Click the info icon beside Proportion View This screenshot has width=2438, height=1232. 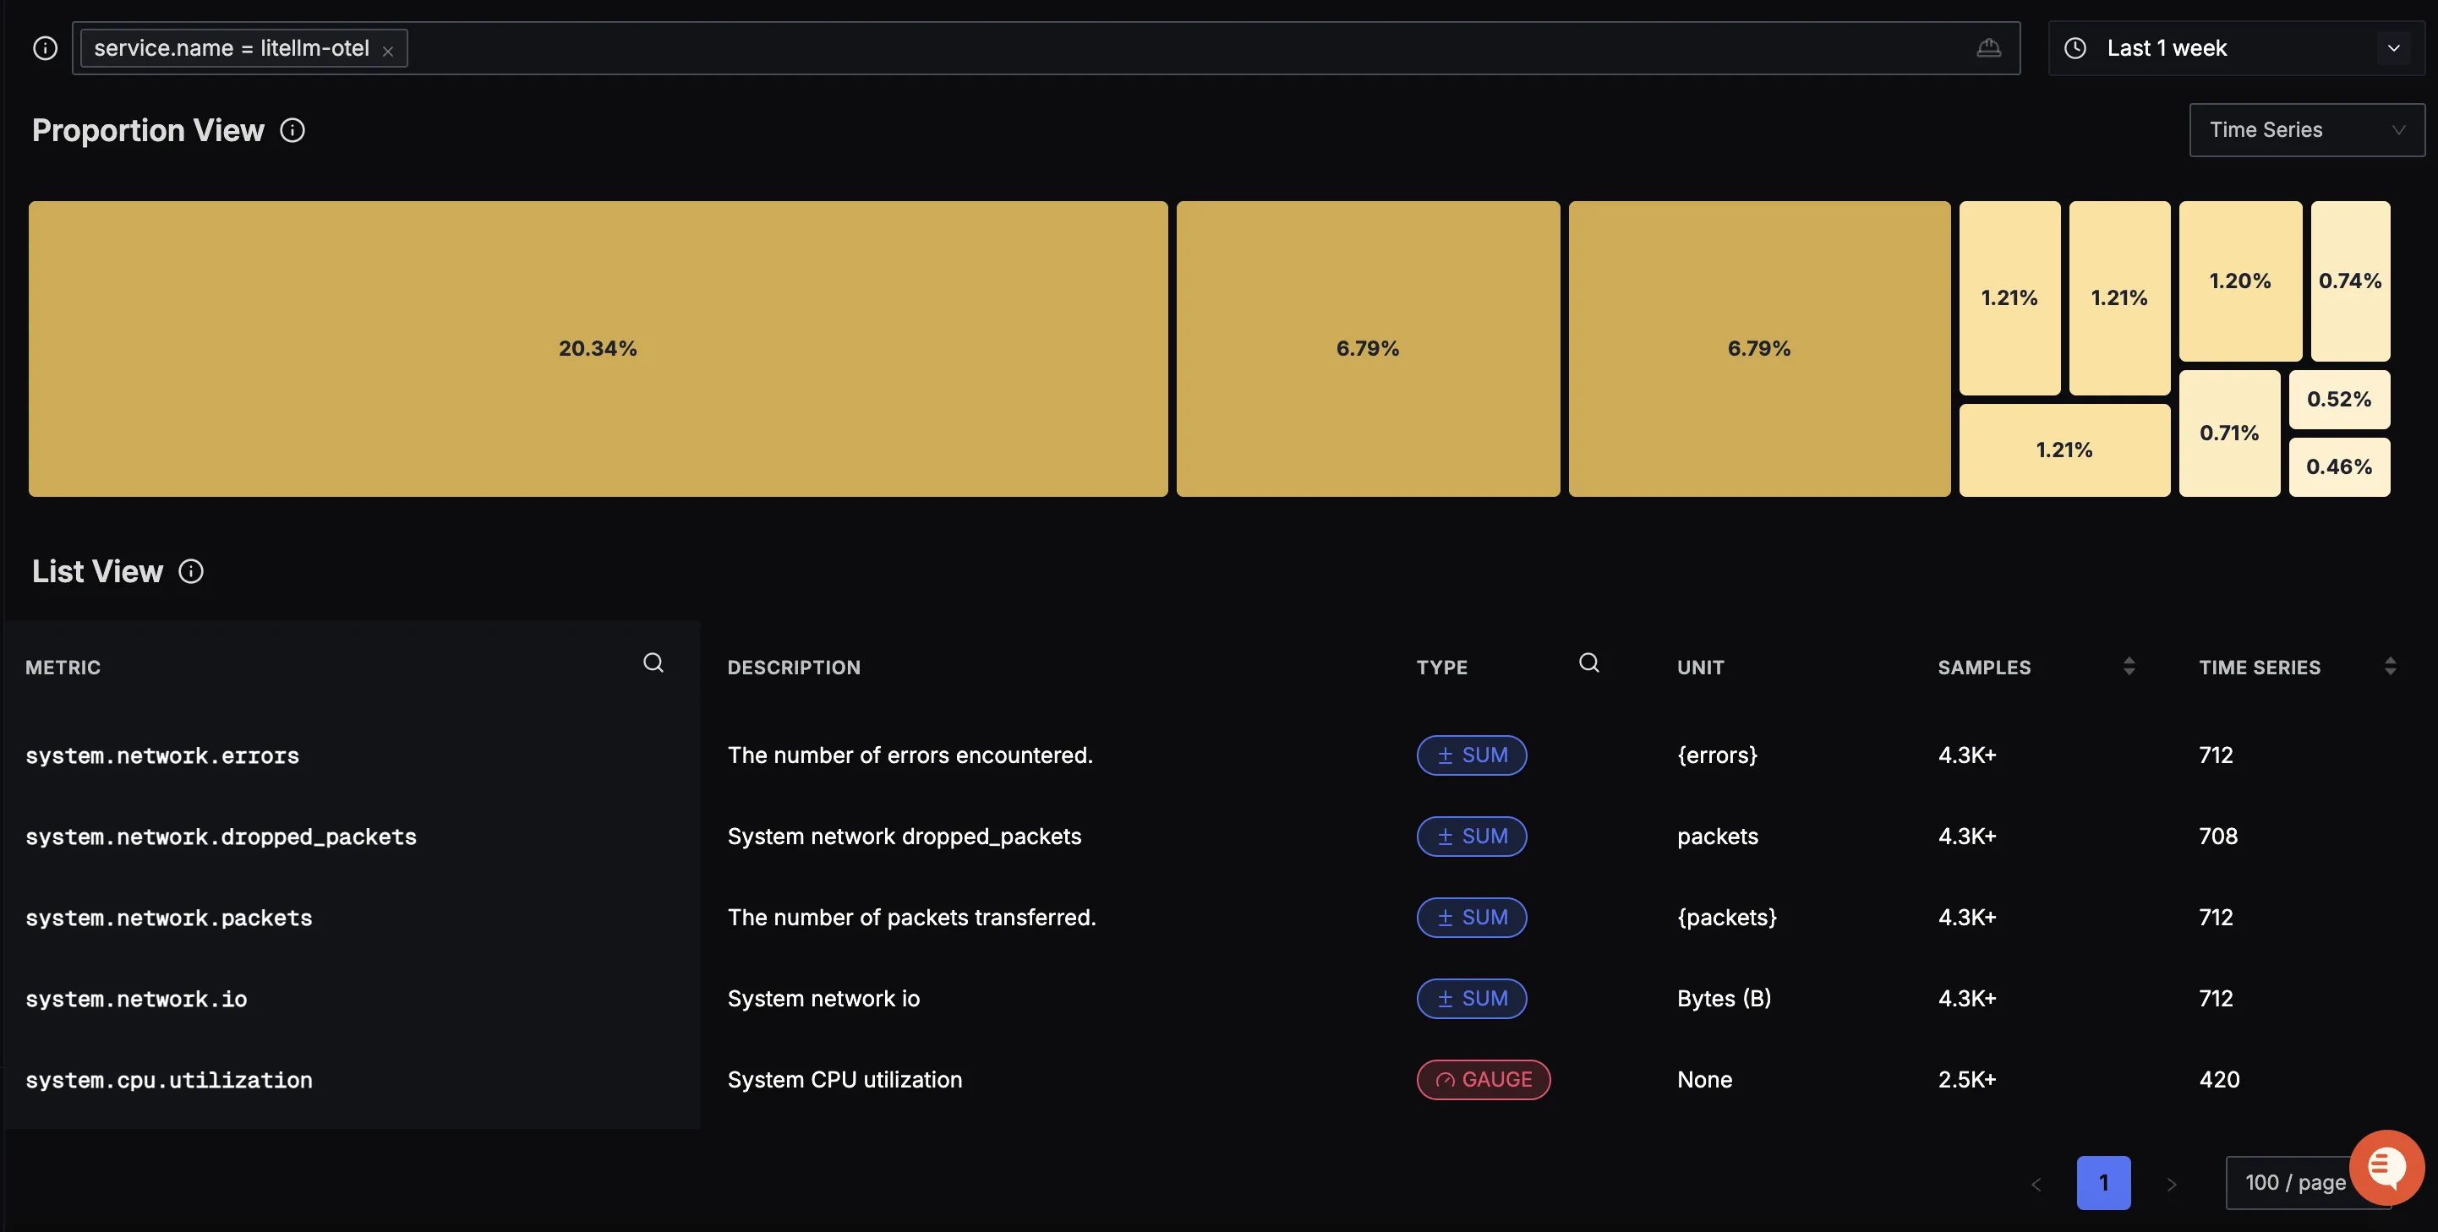292,129
